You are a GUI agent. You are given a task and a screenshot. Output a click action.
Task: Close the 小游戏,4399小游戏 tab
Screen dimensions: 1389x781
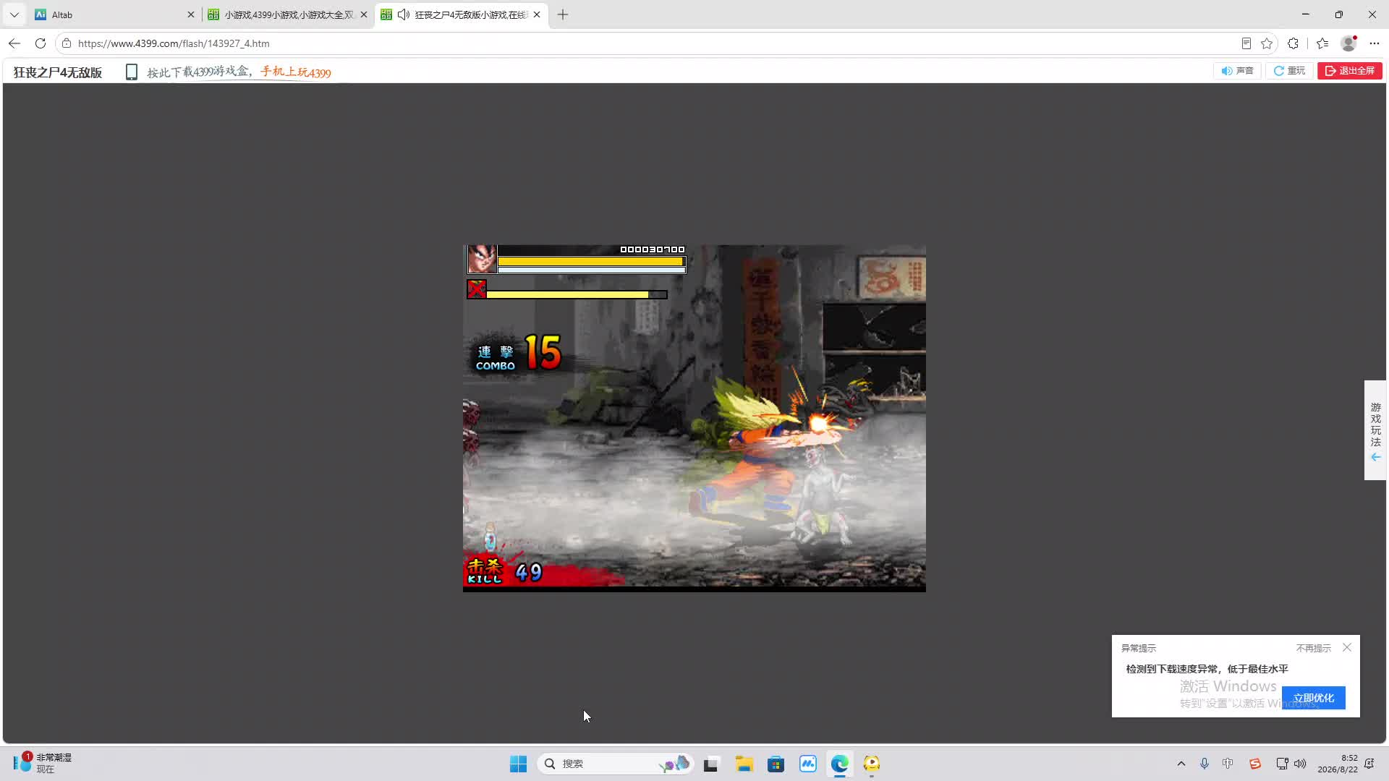(x=364, y=14)
